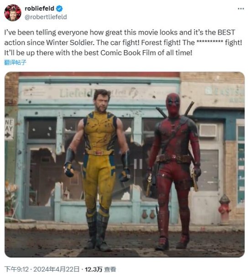Click the ONE WAY arrow sign in image
Screen dimensions: 251x277
(x=9, y=129)
